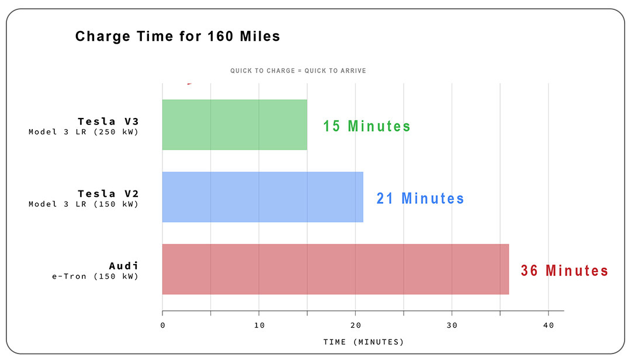This screenshot has height=364, width=631.
Task: Select the blue Tesla V2 bar
Action: tap(262, 197)
